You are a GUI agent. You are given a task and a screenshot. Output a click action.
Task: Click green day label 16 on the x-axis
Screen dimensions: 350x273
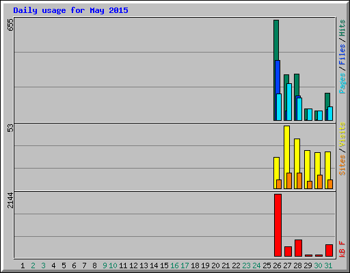(x=174, y=265)
